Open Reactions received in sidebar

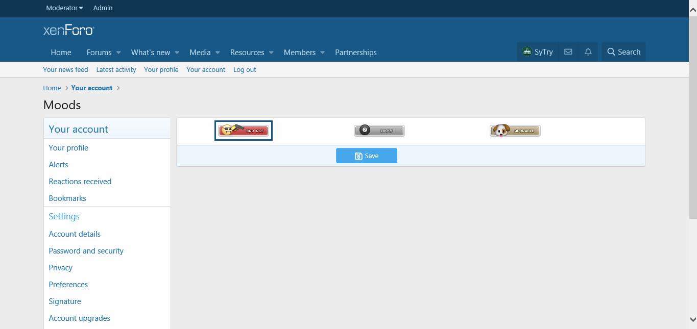point(80,182)
